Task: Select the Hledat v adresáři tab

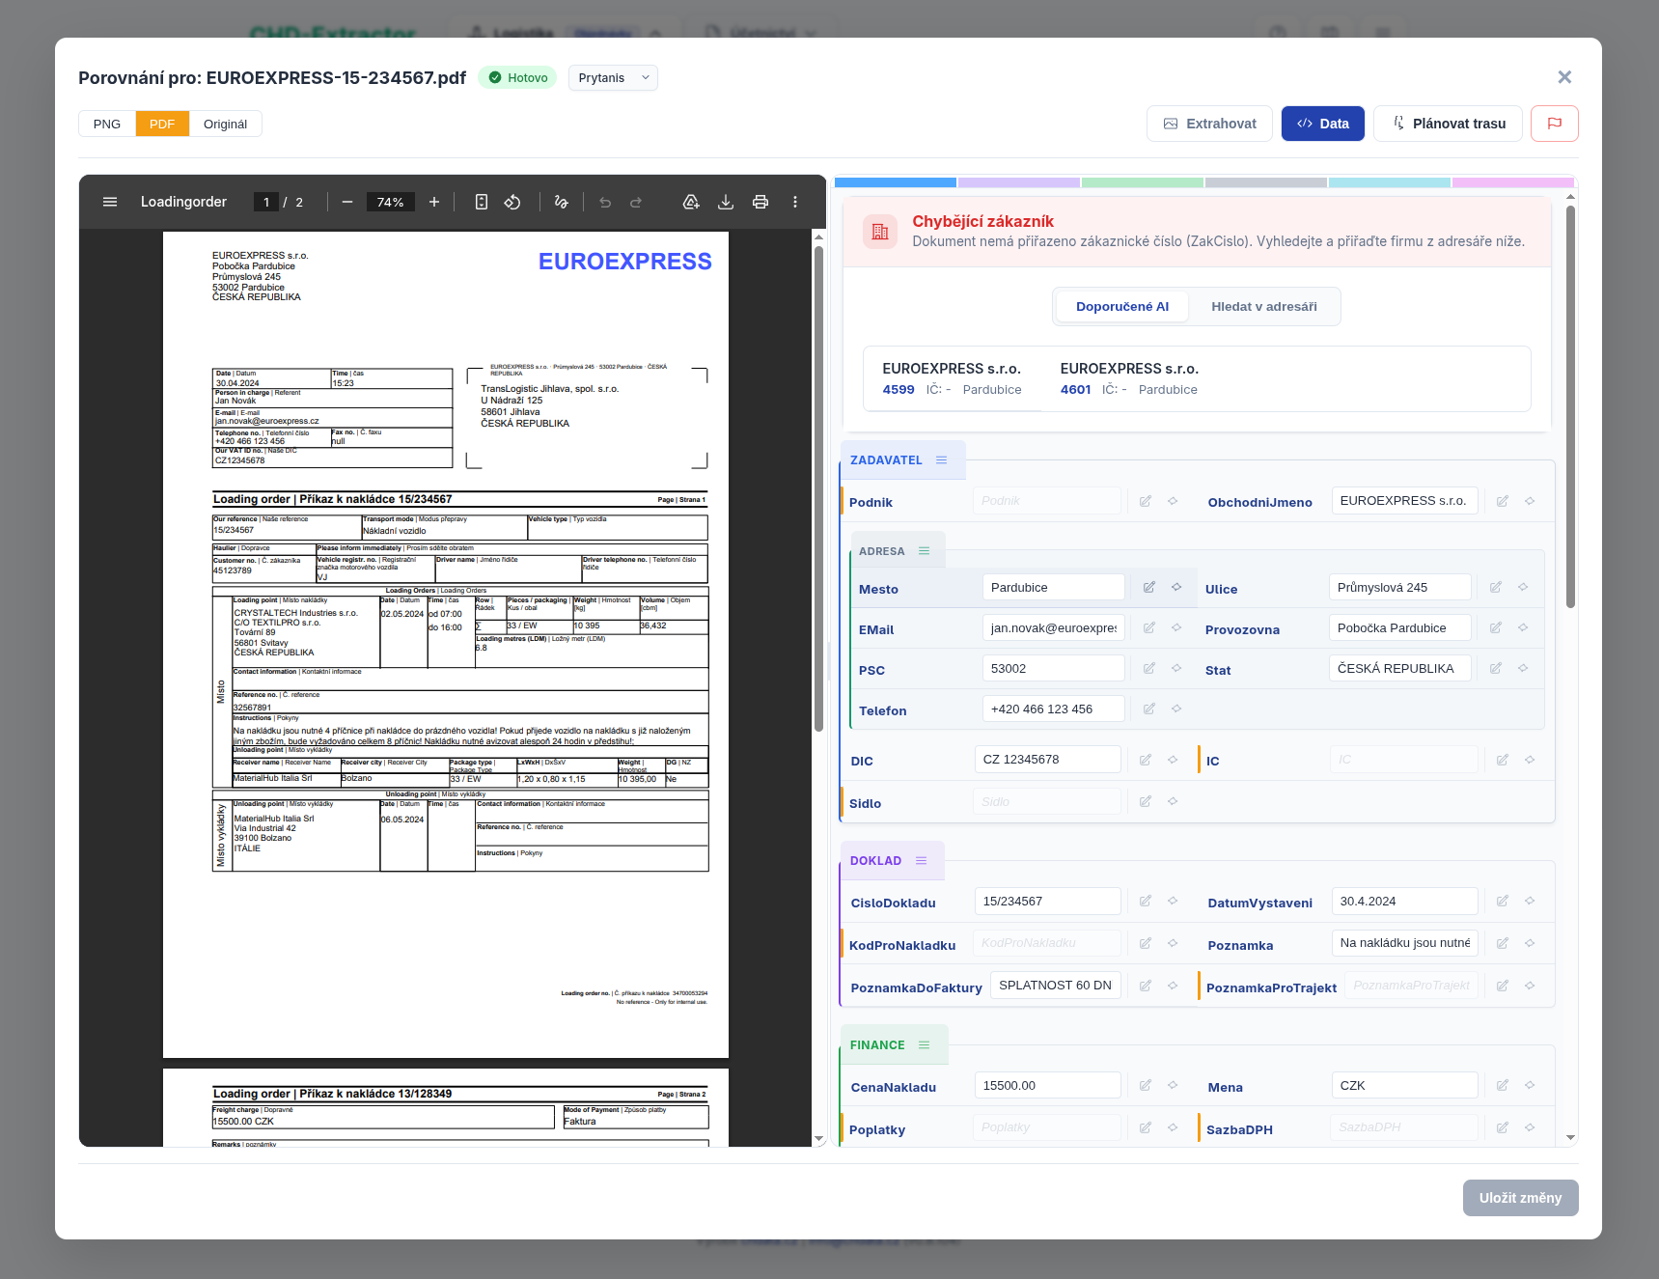Action: 1264,307
